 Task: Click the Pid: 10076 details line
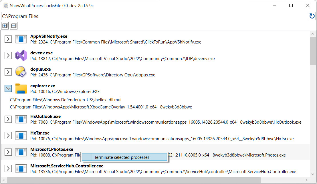click(x=162, y=139)
